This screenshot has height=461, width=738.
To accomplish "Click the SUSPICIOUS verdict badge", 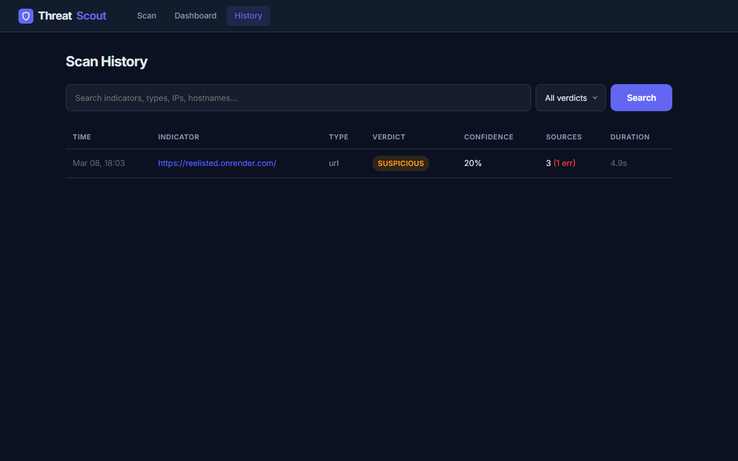I will (x=401, y=163).
